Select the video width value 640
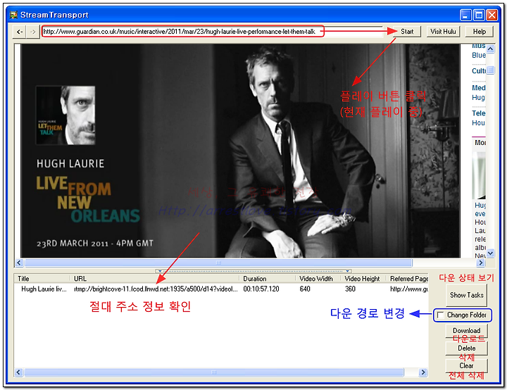Image resolution: width=507 pixels, height=390 pixels. (x=305, y=289)
